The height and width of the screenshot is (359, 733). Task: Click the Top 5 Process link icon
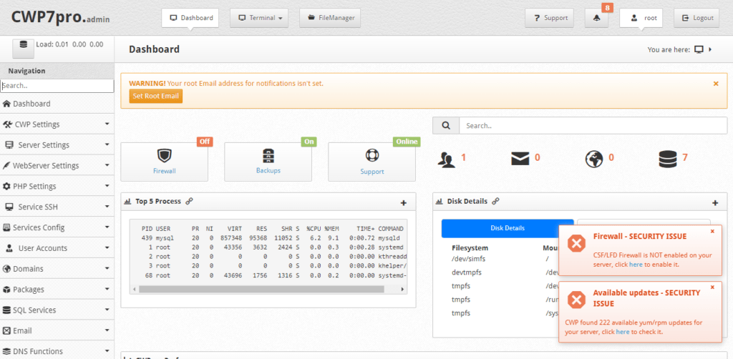tap(189, 201)
